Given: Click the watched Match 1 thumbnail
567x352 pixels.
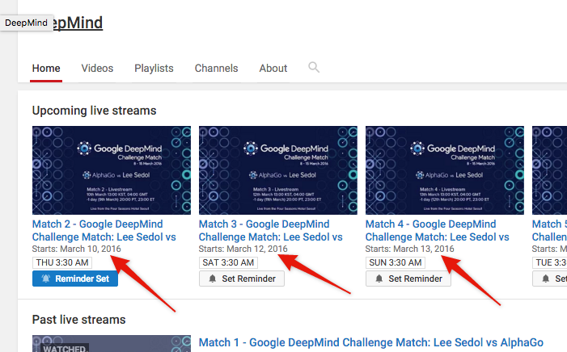Looking at the screenshot, I should point(112,343).
